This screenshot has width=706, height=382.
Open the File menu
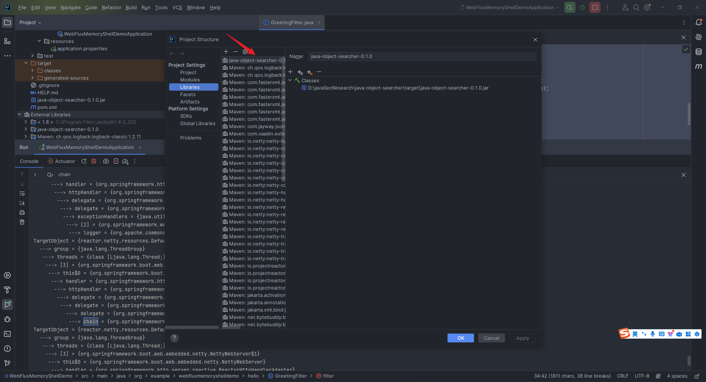(x=22, y=7)
